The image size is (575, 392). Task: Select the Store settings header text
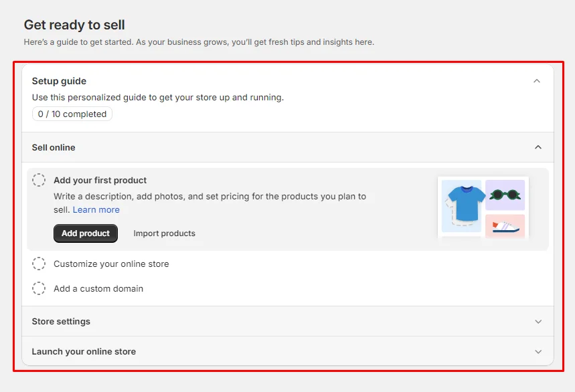61,321
